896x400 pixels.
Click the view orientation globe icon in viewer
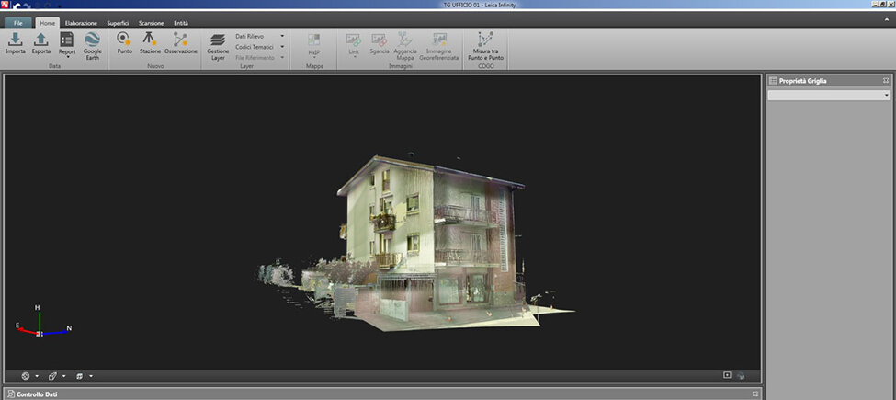26,376
